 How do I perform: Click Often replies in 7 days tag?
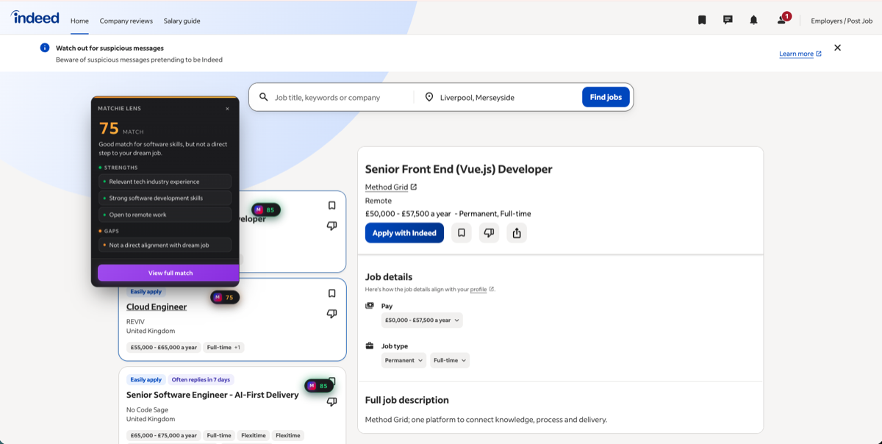(201, 380)
